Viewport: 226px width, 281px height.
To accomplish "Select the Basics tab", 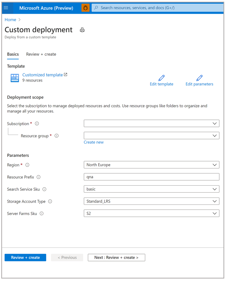I will 13,54.
